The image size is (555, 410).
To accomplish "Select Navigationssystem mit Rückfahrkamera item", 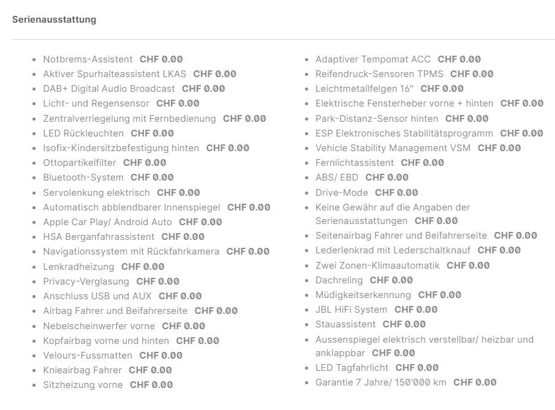I will click(130, 252).
